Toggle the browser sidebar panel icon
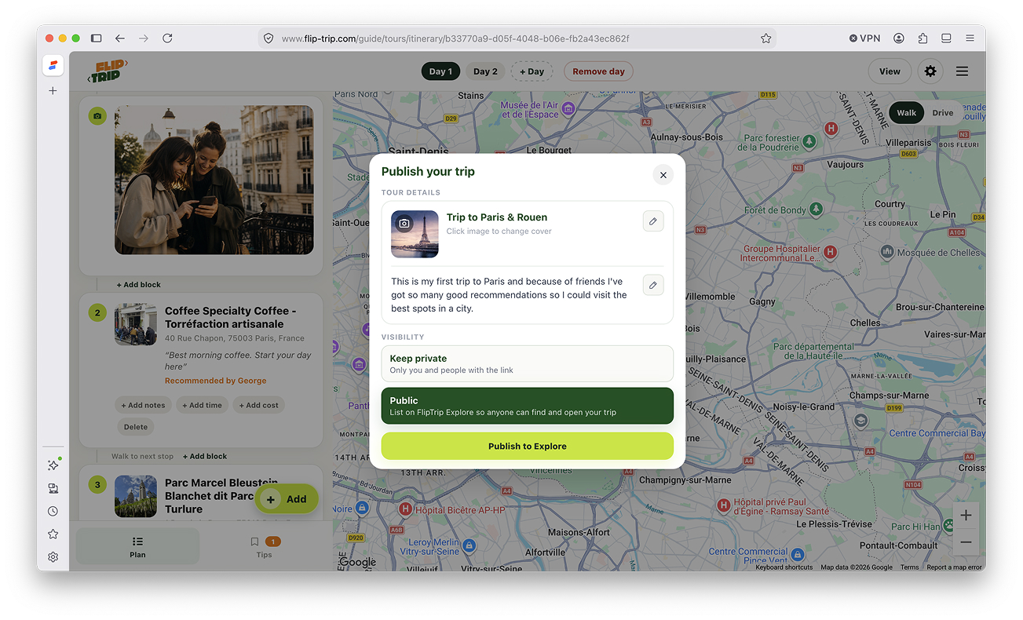The width and height of the screenshot is (1023, 620). pos(96,38)
